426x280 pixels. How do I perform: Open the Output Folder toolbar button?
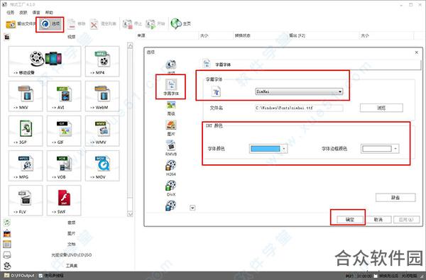click(21, 24)
